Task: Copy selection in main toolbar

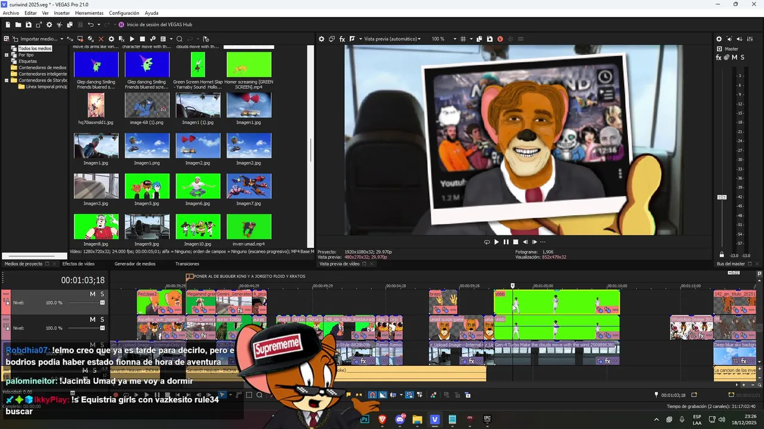Action: [x=70, y=24]
